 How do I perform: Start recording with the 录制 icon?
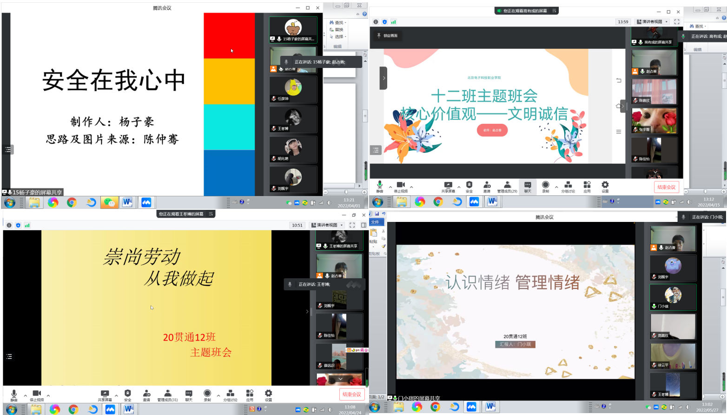coord(545,186)
